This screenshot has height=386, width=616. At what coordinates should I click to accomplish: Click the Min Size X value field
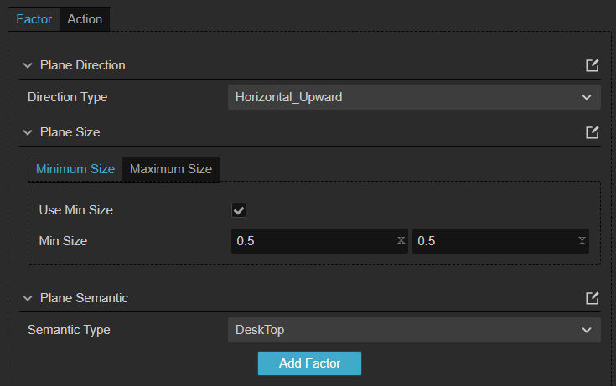[x=312, y=241]
